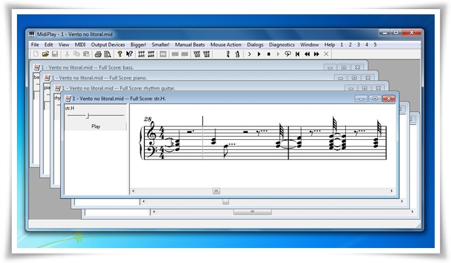Close the piano score window
451x263 pixels.
click(368, 78)
